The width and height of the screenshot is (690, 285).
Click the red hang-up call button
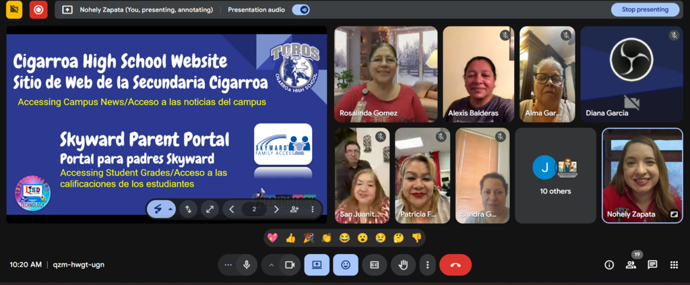tap(455, 265)
